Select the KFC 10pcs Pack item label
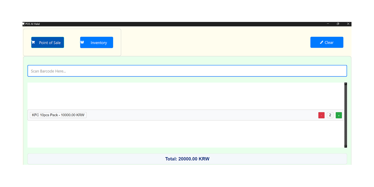This screenshot has width=374, height=187. coord(58,115)
